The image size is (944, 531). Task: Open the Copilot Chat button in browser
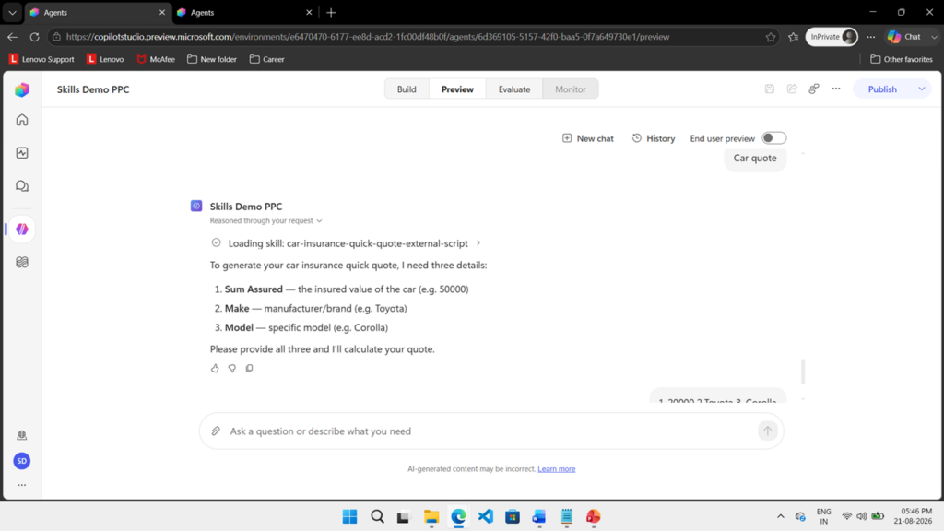coord(904,37)
